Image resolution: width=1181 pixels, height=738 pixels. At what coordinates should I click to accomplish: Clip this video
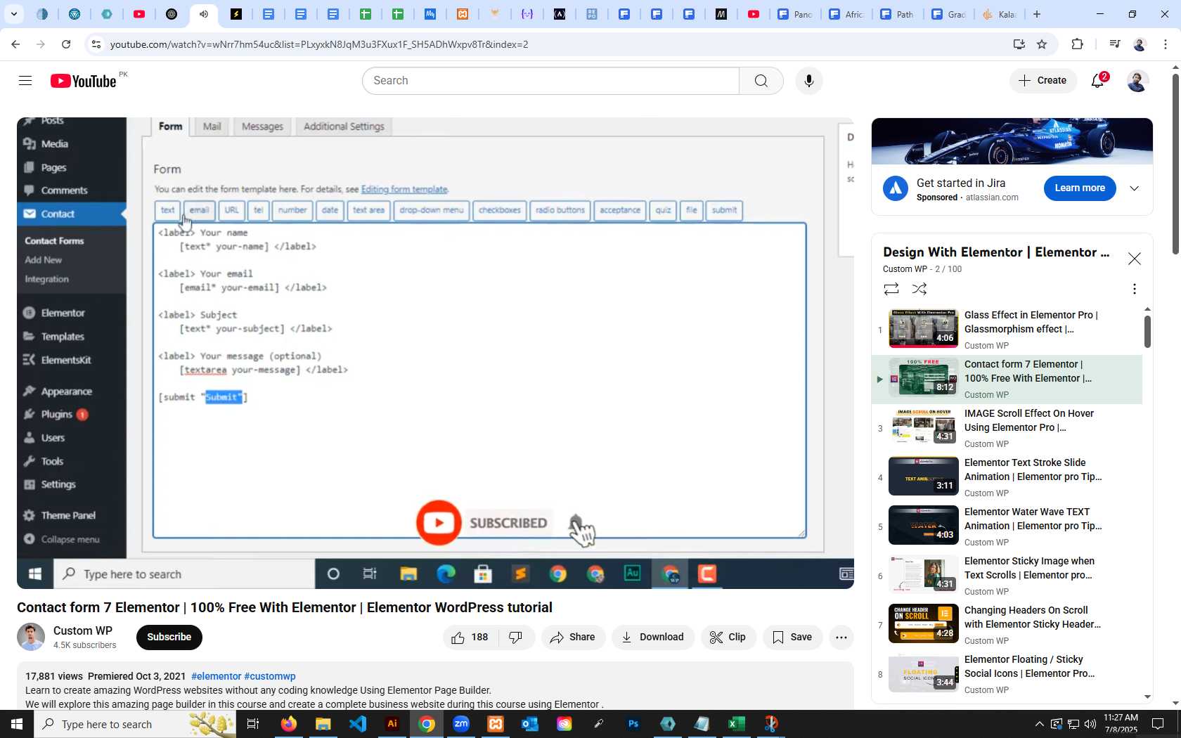tap(728, 637)
